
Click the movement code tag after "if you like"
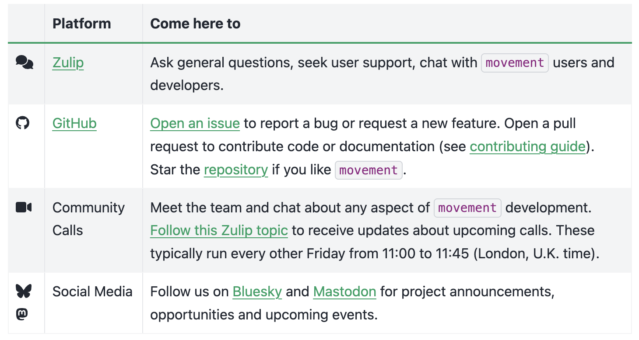368,170
